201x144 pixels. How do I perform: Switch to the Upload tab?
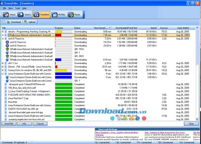[x=30, y=22]
